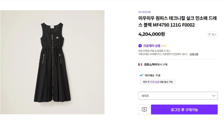The image size is (224, 124).
Task: Click 프랑스/파리에서 구매 purchase location
Action: pos(156,64)
